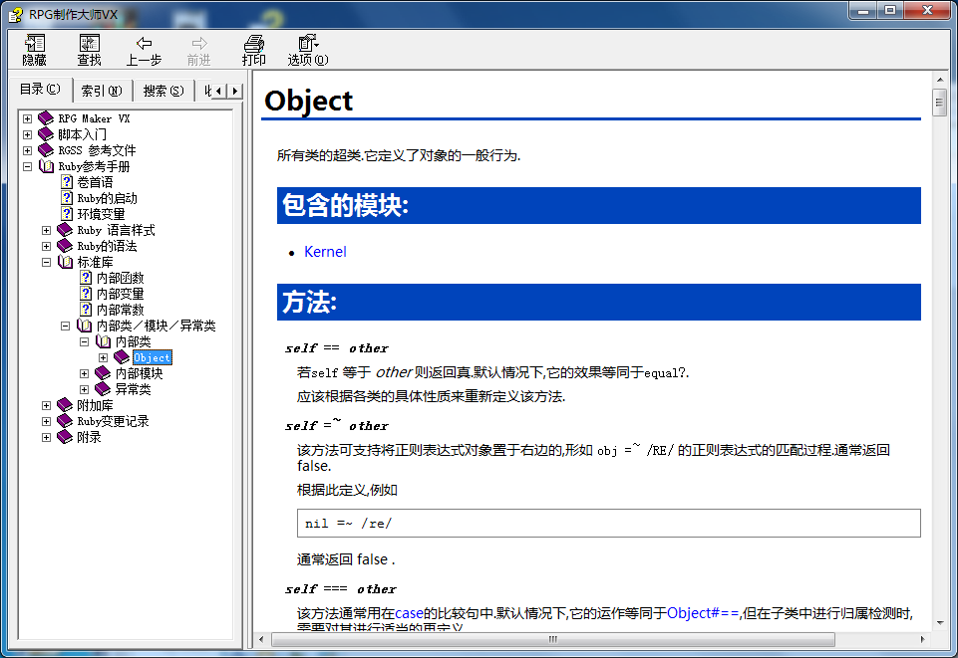Click the 卷首语 help page icon
This screenshot has width=958, height=658.
click(67, 182)
